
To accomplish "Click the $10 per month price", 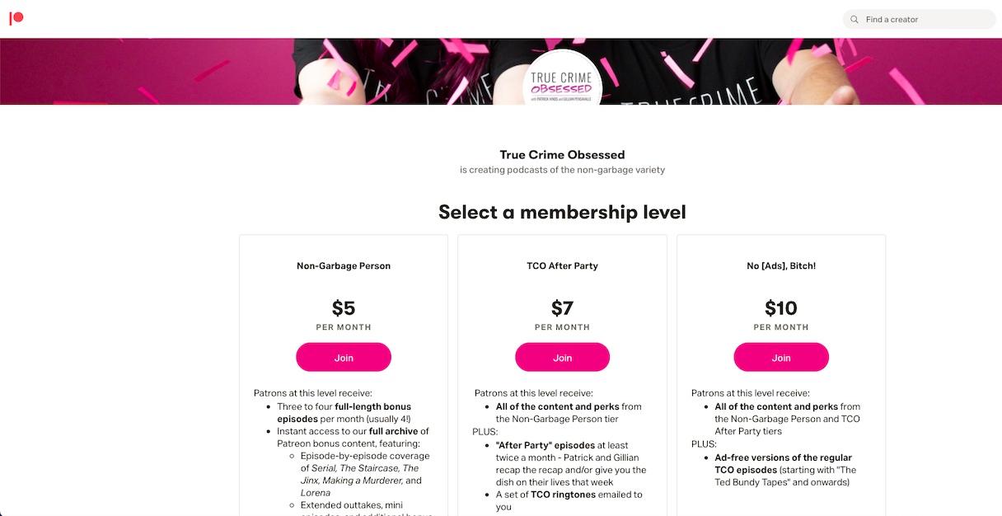I will tap(780, 308).
